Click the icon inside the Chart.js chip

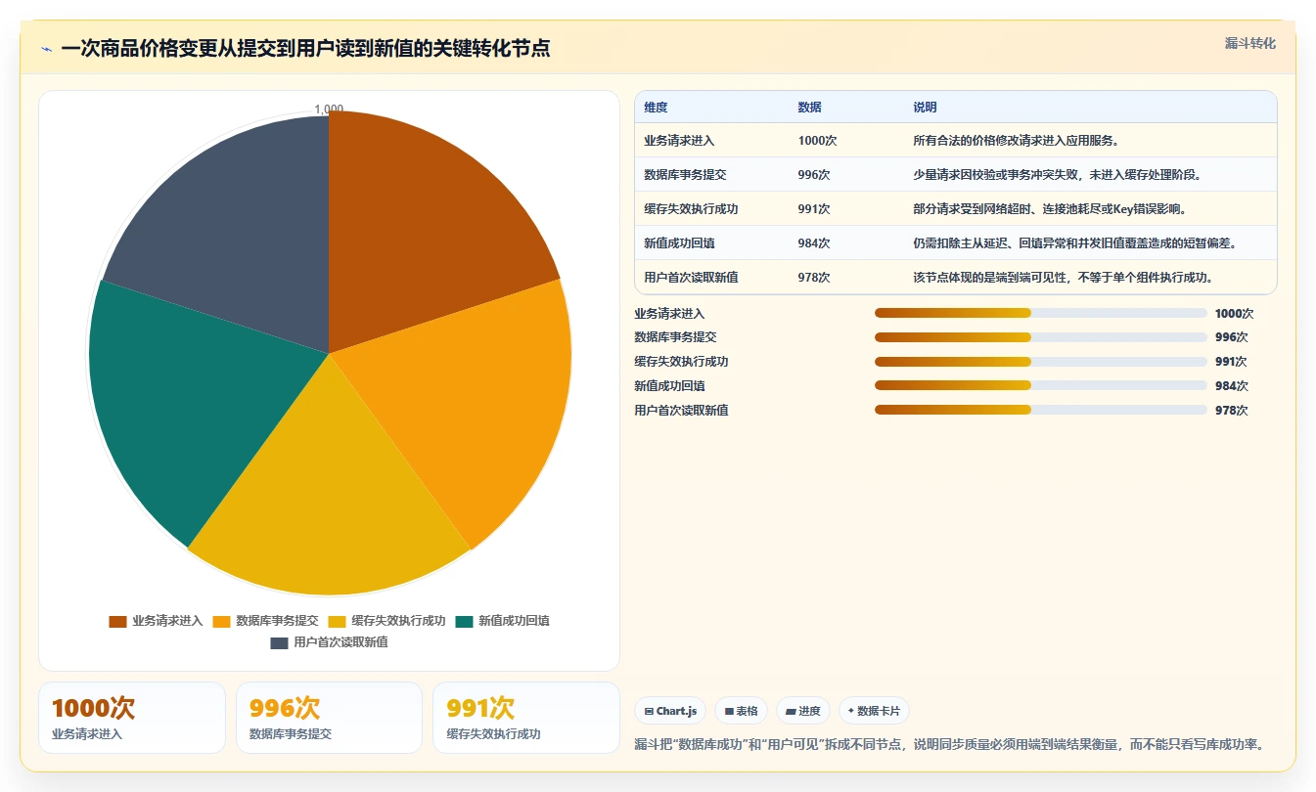[649, 711]
